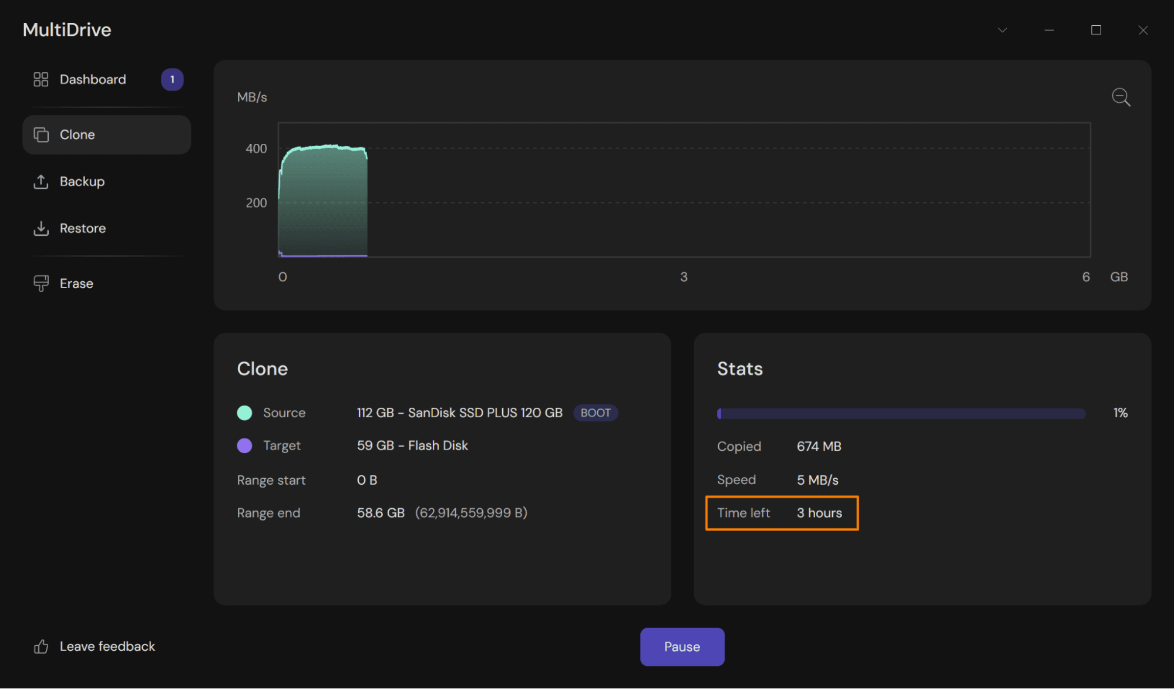Click the Restore download icon

(41, 228)
